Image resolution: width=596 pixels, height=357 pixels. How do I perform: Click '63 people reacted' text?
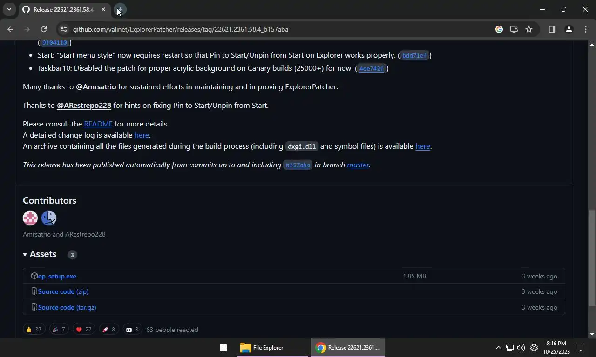[x=172, y=330]
